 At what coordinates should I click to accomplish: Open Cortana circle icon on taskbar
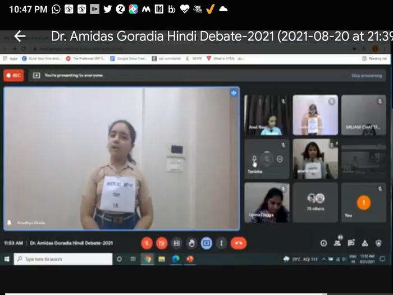(x=119, y=259)
